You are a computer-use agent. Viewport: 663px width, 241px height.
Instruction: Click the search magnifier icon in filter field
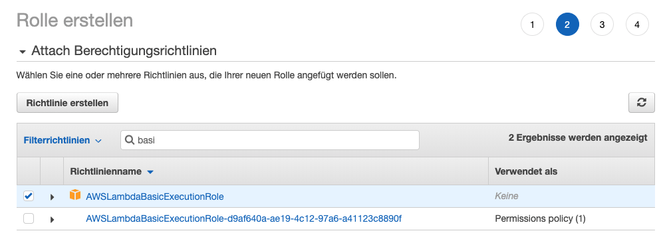click(130, 140)
